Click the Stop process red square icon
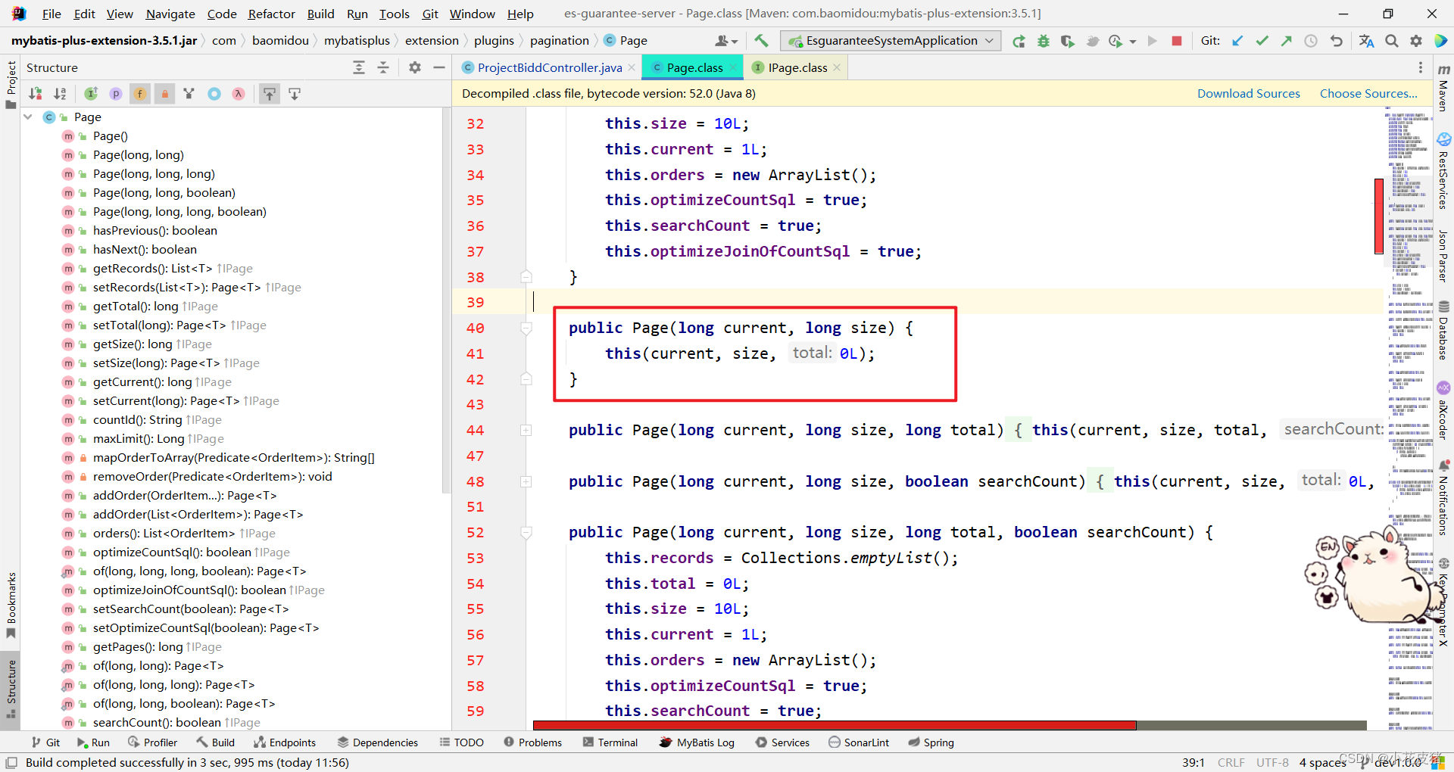The image size is (1454, 772). 1176,41
